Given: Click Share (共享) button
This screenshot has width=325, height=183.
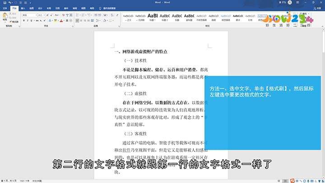Looking at the screenshot, I should (317, 8).
